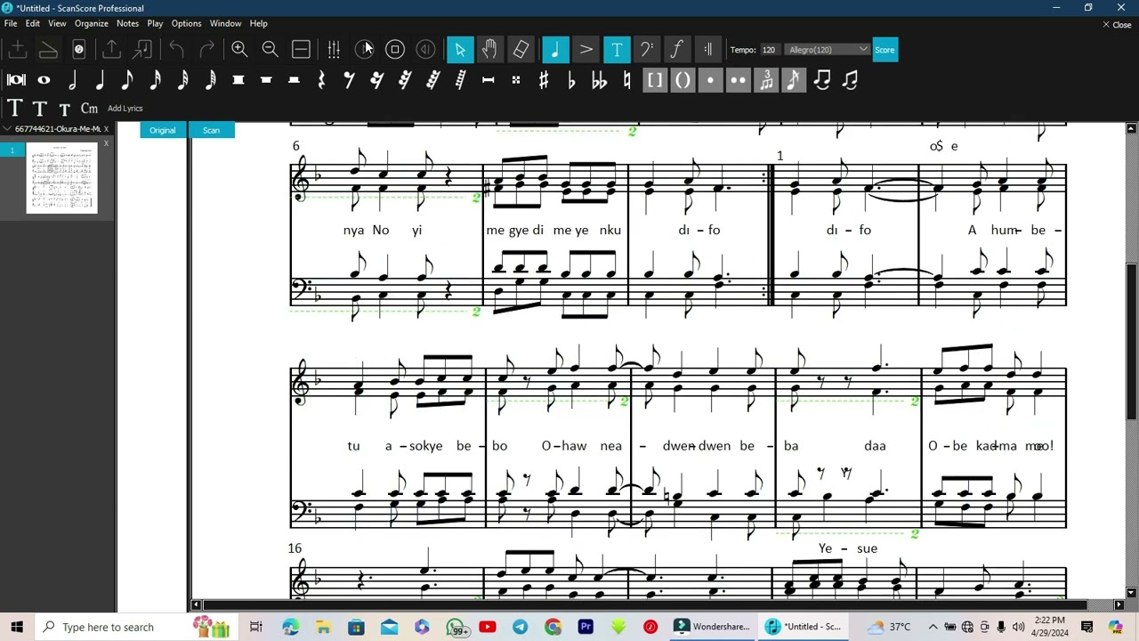Switch to the Original tab
The width and height of the screenshot is (1139, 641).
click(x=162, y=130)
